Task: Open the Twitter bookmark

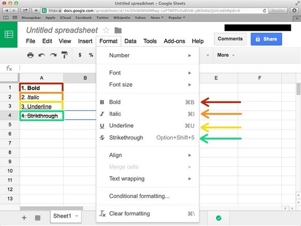Action: (103, 18)
